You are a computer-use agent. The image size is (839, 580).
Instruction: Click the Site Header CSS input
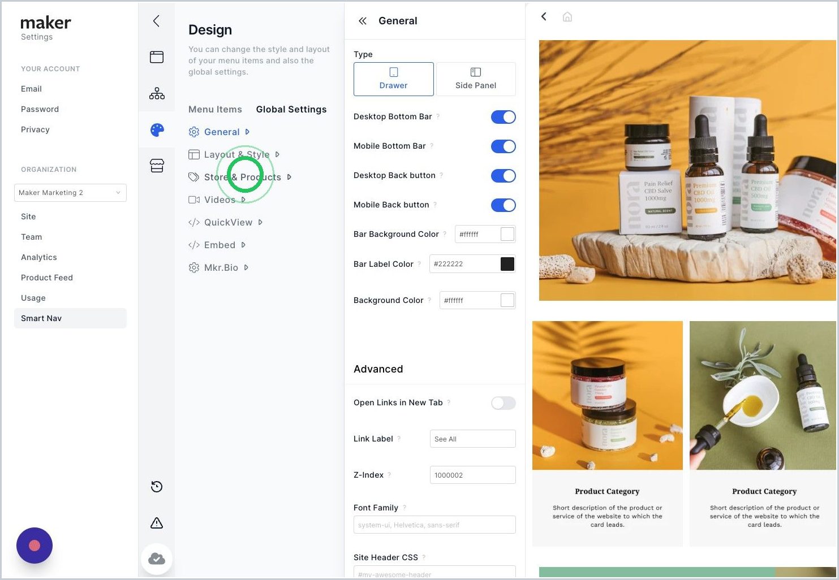click(434, 572)
